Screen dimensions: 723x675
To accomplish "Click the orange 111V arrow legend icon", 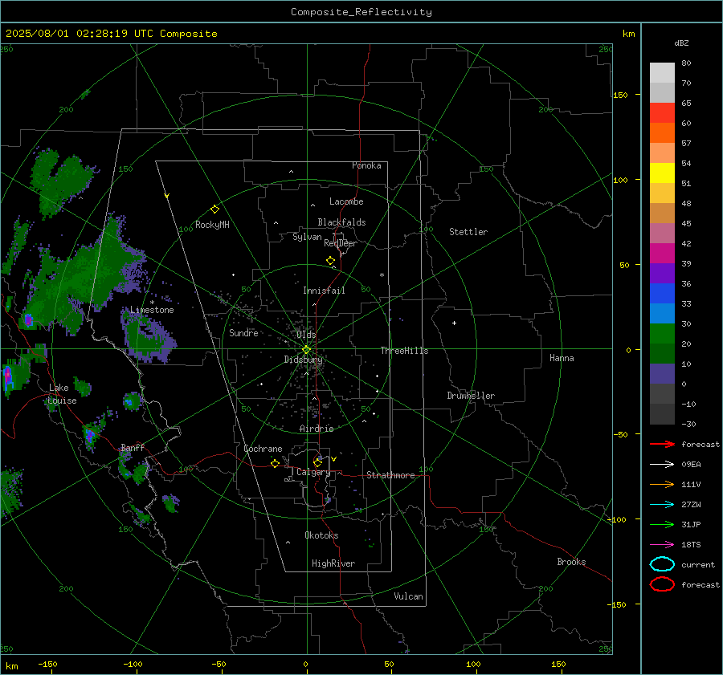I will (662, 484).
